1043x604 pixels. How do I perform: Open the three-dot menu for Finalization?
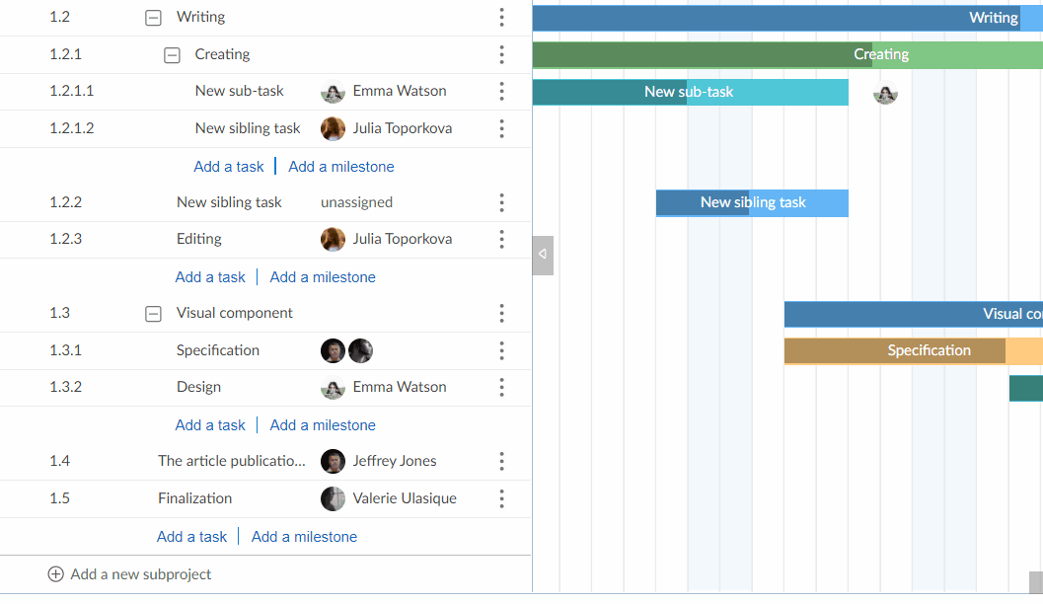[501, 498]
